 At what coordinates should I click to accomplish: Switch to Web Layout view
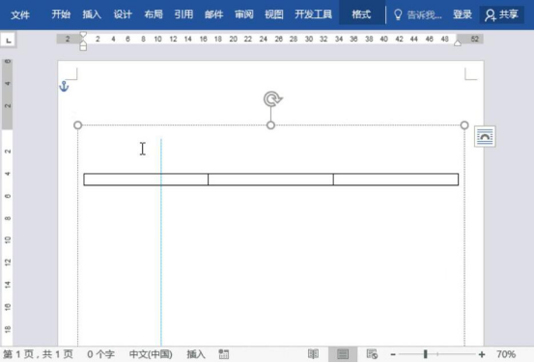[372, 354]
